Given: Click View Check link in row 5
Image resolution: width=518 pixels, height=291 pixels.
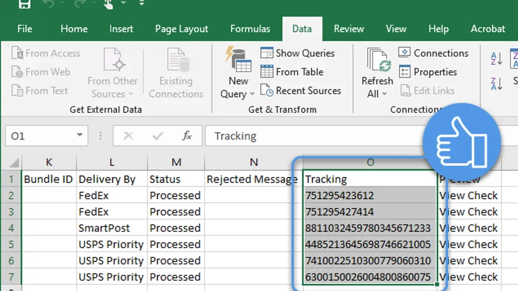Looking at the screenshot, I should [x=468, y=244].
